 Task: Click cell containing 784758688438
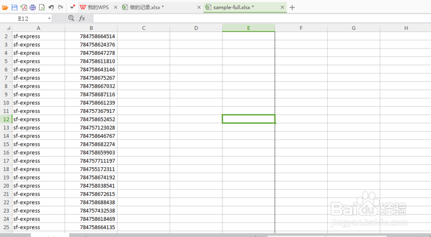91,202
